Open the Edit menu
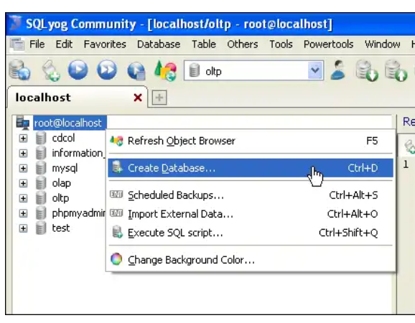This screenshot has width=415, height=323. [64, 44]
